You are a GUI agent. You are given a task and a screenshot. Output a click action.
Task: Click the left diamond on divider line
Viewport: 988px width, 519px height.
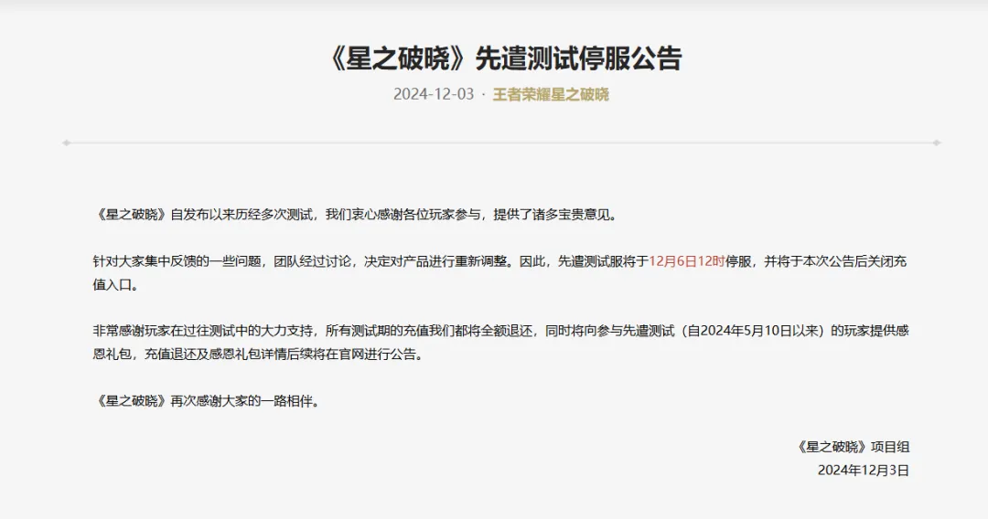(x=66, y=143)
